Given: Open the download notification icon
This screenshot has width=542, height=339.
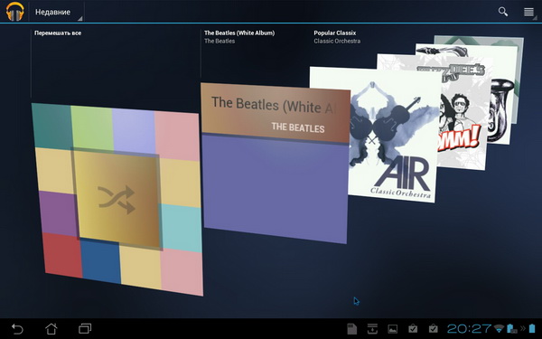Looking at the screenshot, I should click(372, 329).
